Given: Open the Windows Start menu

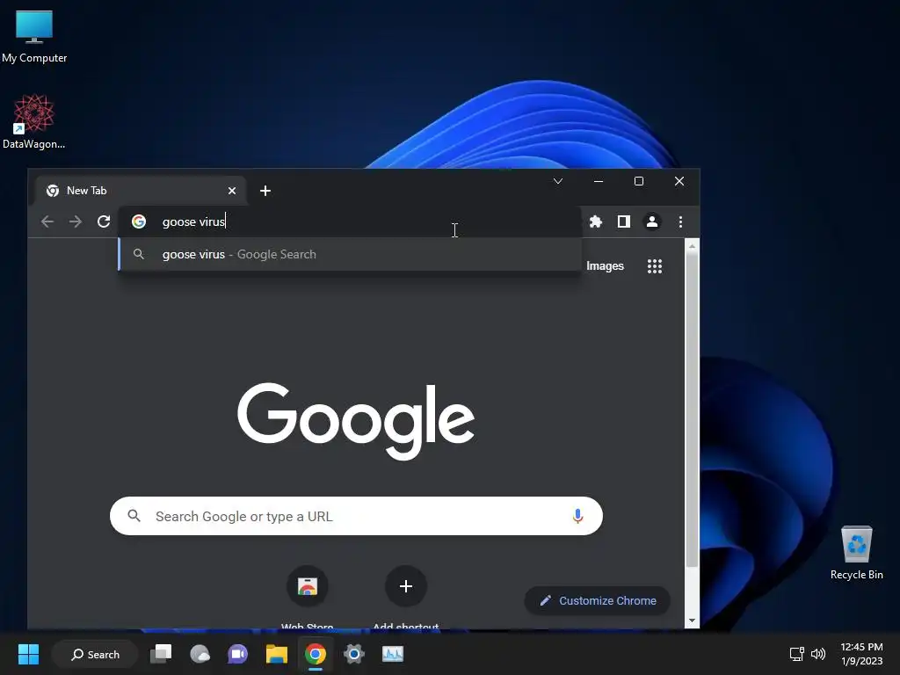Looking at the screenshot, I should (28, 654).
